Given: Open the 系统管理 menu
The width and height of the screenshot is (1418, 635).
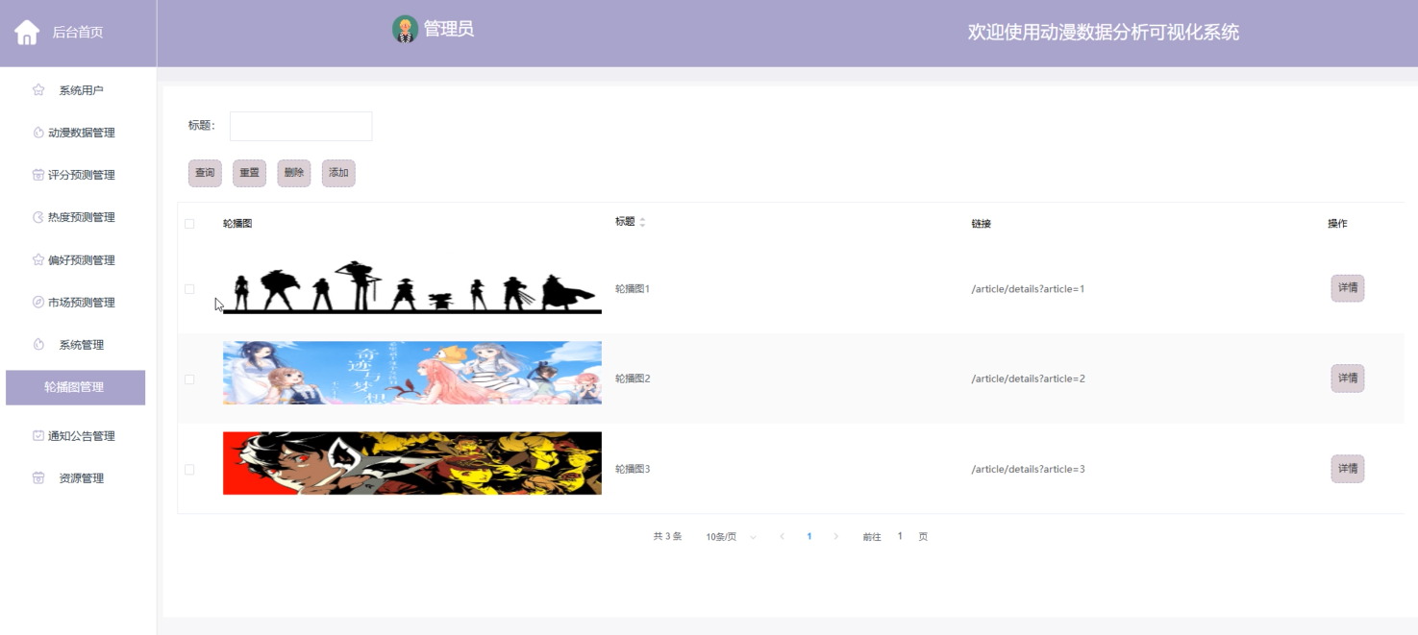Looking at the screenshot, I should 81,344.
